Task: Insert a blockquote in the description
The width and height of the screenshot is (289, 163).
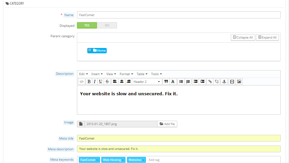Action: tap(166, 81)
